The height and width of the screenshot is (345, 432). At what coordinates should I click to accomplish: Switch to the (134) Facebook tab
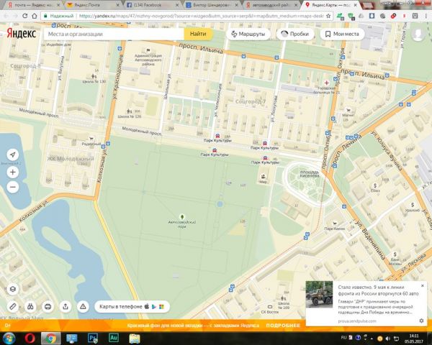[x=151, y=5]
